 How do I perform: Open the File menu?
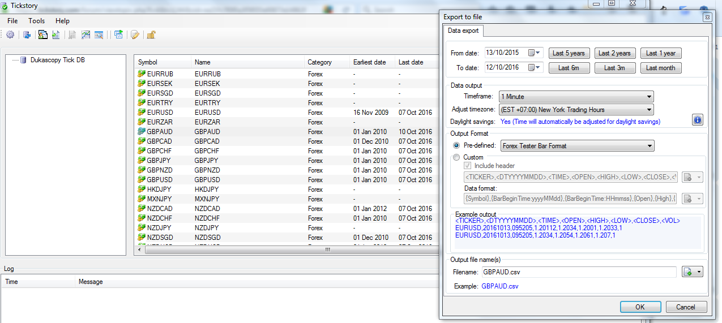point(12,21)
